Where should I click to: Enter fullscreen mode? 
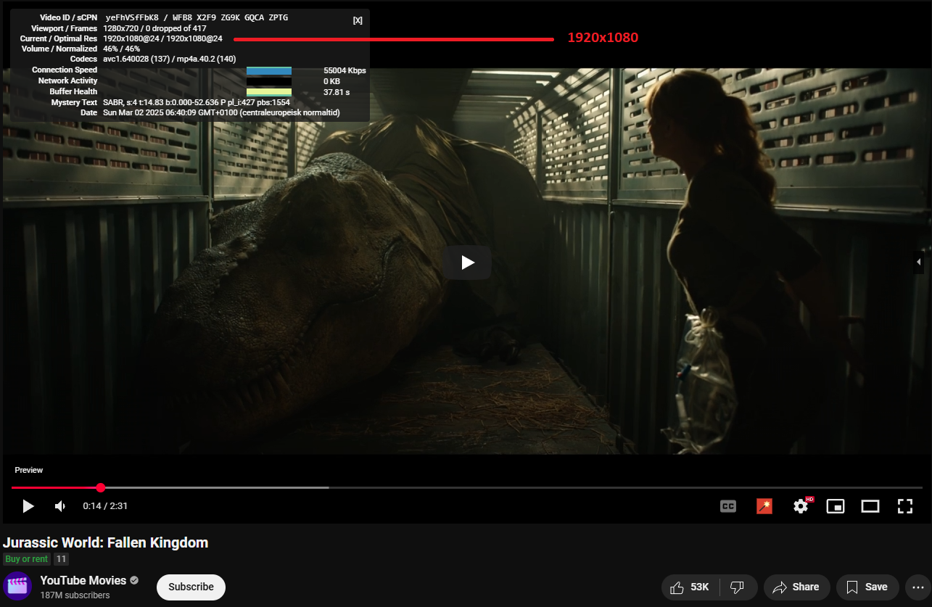point(905,506)
